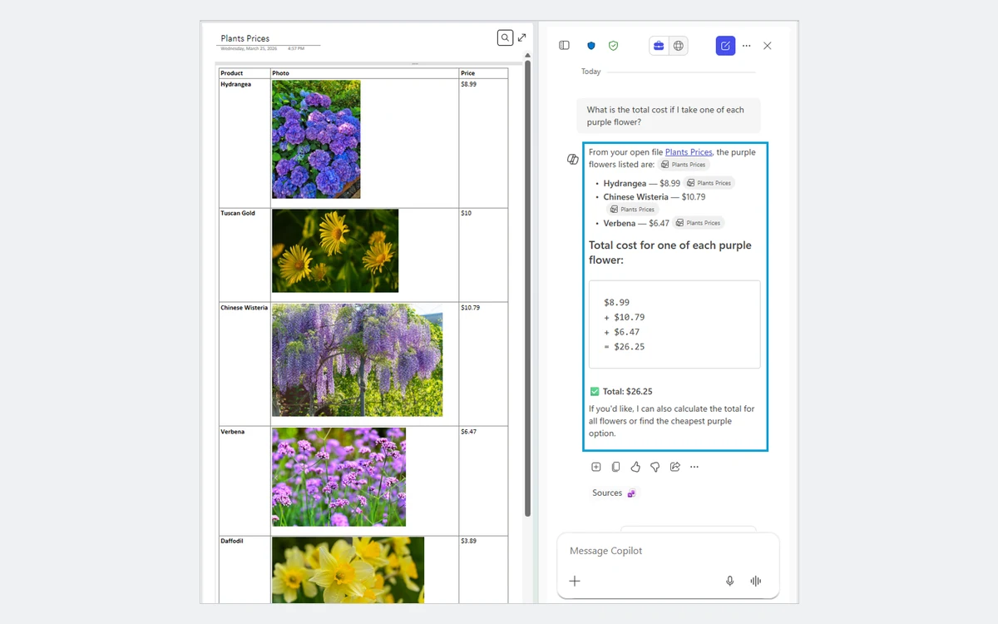Give the response a thumbs up

635,467
